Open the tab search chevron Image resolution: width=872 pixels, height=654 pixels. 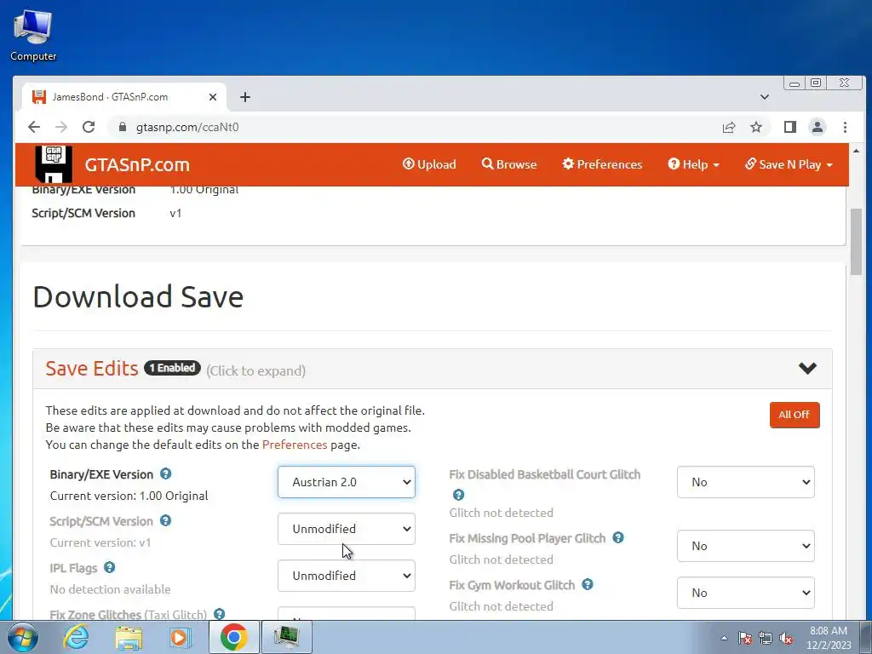764,97
